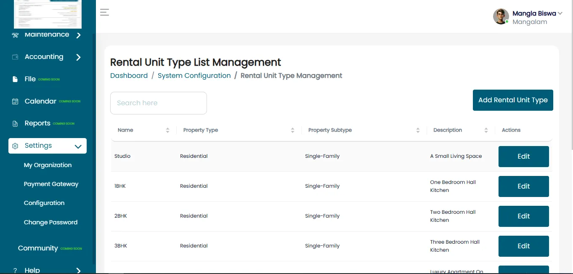Click the Reports icon in sidebar
Screen dimensions: 573x274
(15, 123)
